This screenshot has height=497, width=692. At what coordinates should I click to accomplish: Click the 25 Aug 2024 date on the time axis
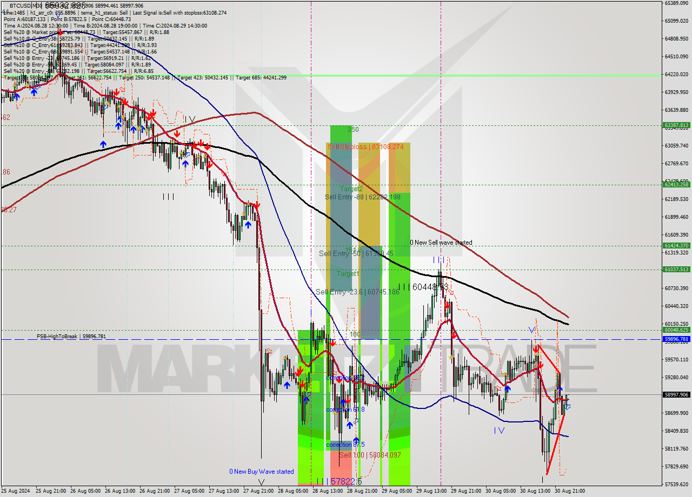click(16, 491)
